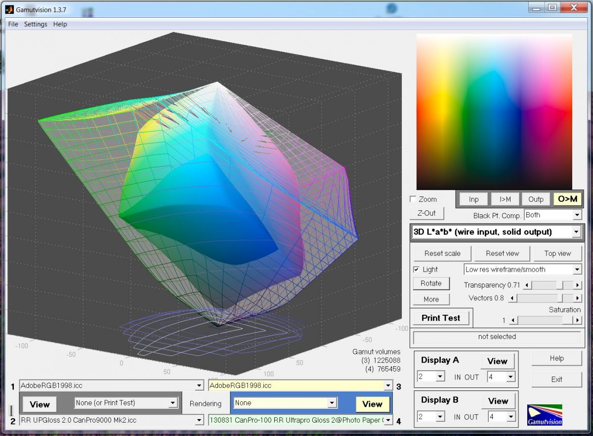The width and height of the screenshot is (593, 436).
Task: Click the Gamutvision title bar app icon
Action: pos(9,8)
